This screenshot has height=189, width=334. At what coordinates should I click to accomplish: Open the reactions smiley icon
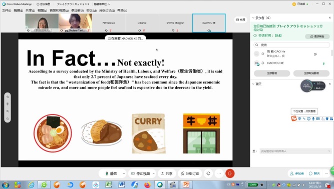click(x=208, y=173)
